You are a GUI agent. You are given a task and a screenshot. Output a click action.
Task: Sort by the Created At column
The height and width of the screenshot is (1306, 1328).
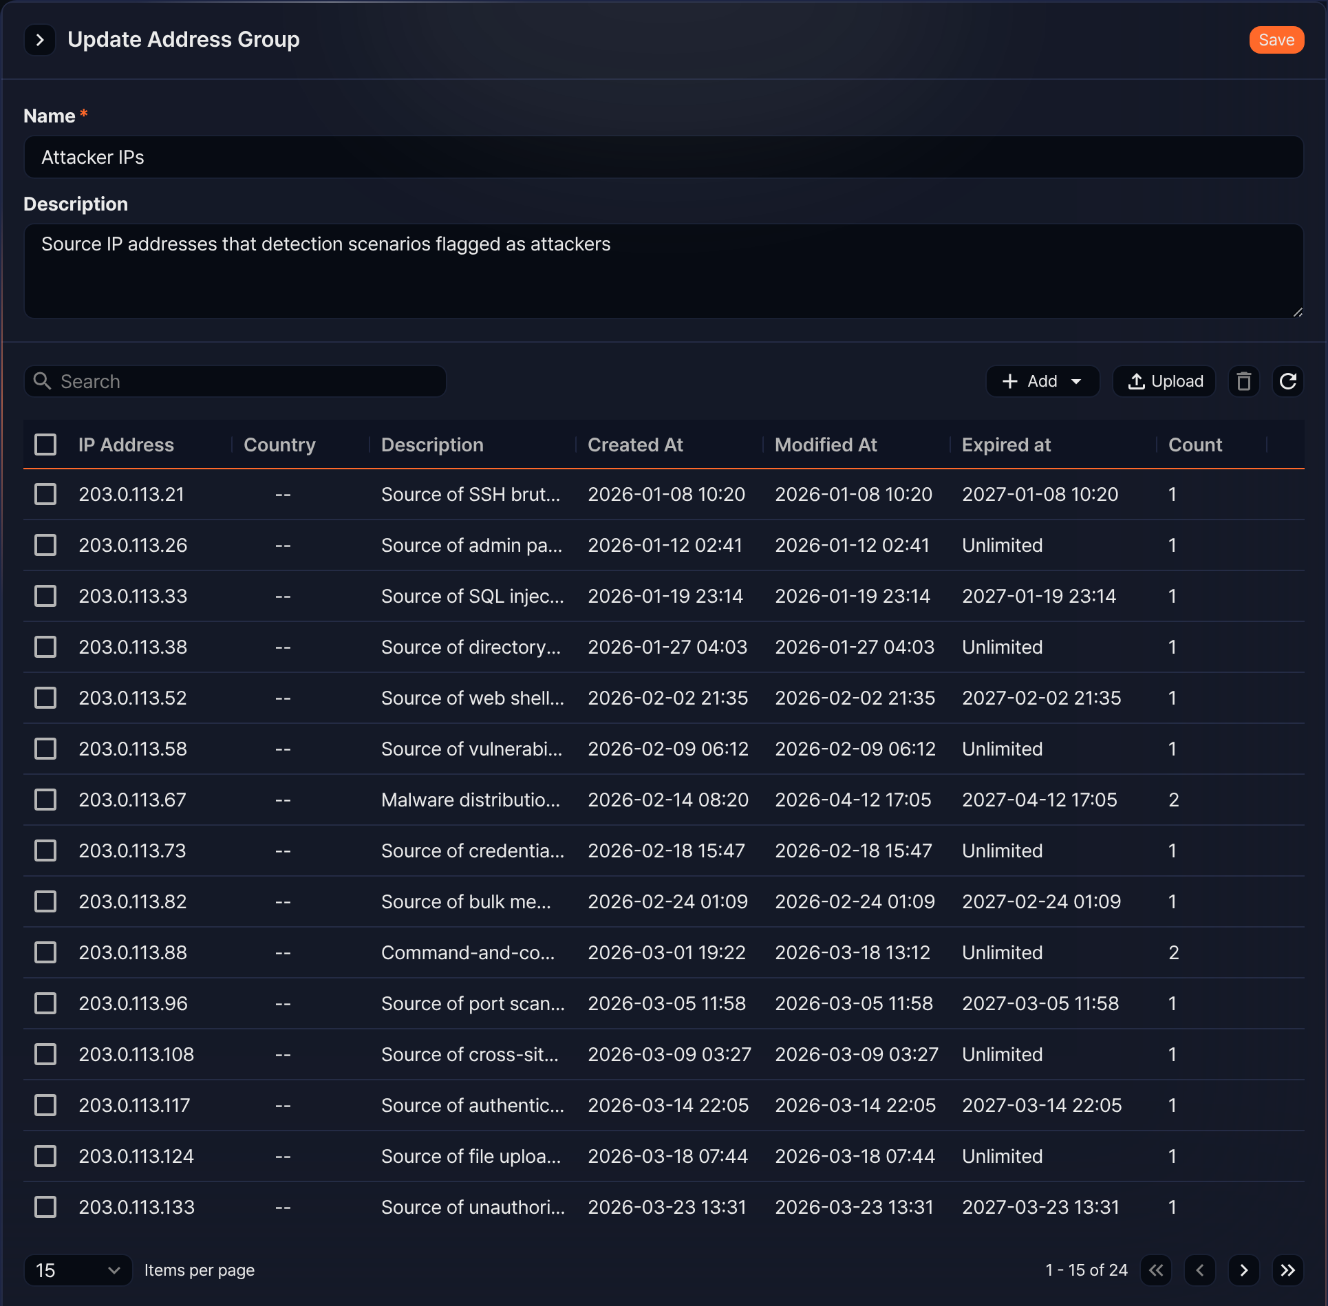(635, 445)
